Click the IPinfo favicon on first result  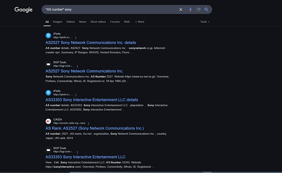[48, 36]
